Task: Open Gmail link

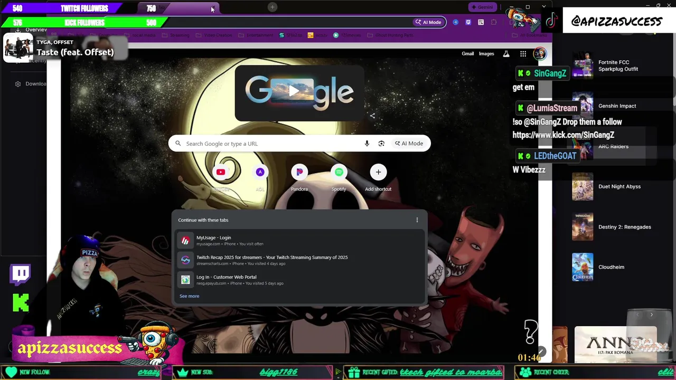Action: [x=467, y=54]
